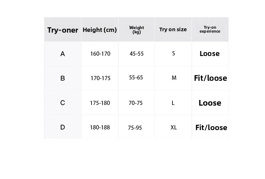Click the Try-oner column header
Image resolution: width=265 pixels, height=179 pixels.
(63, 30)
